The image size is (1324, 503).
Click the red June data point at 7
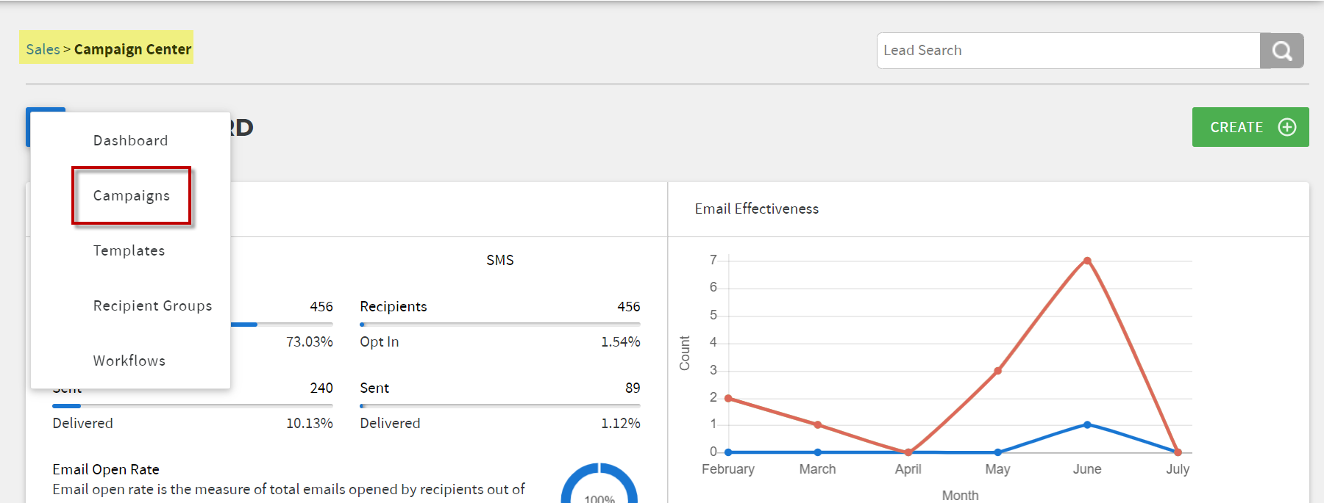[1087, 261]
